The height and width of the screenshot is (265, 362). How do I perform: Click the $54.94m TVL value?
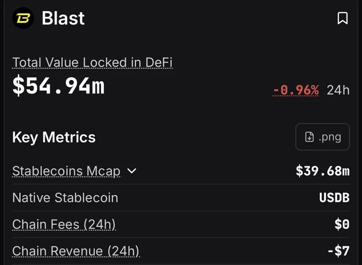(59, 86)
